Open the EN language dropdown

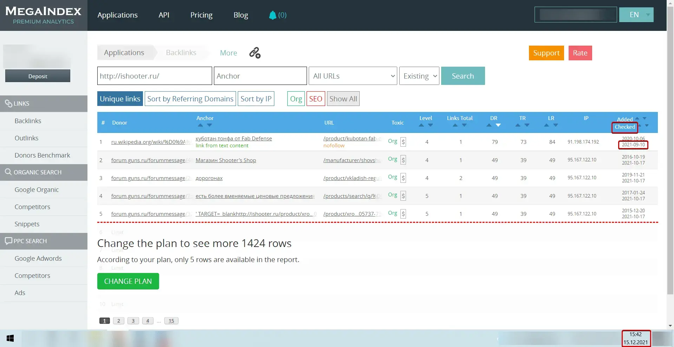pyautogui.click(x=636, y=15)
